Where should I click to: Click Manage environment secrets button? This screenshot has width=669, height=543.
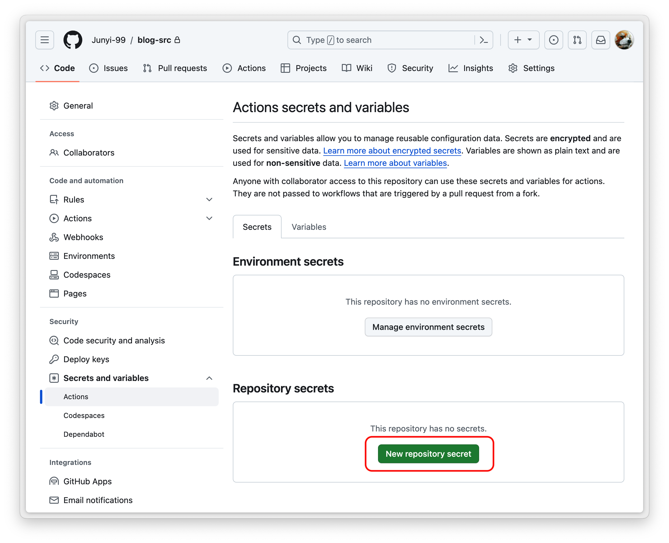coord(428,326)
